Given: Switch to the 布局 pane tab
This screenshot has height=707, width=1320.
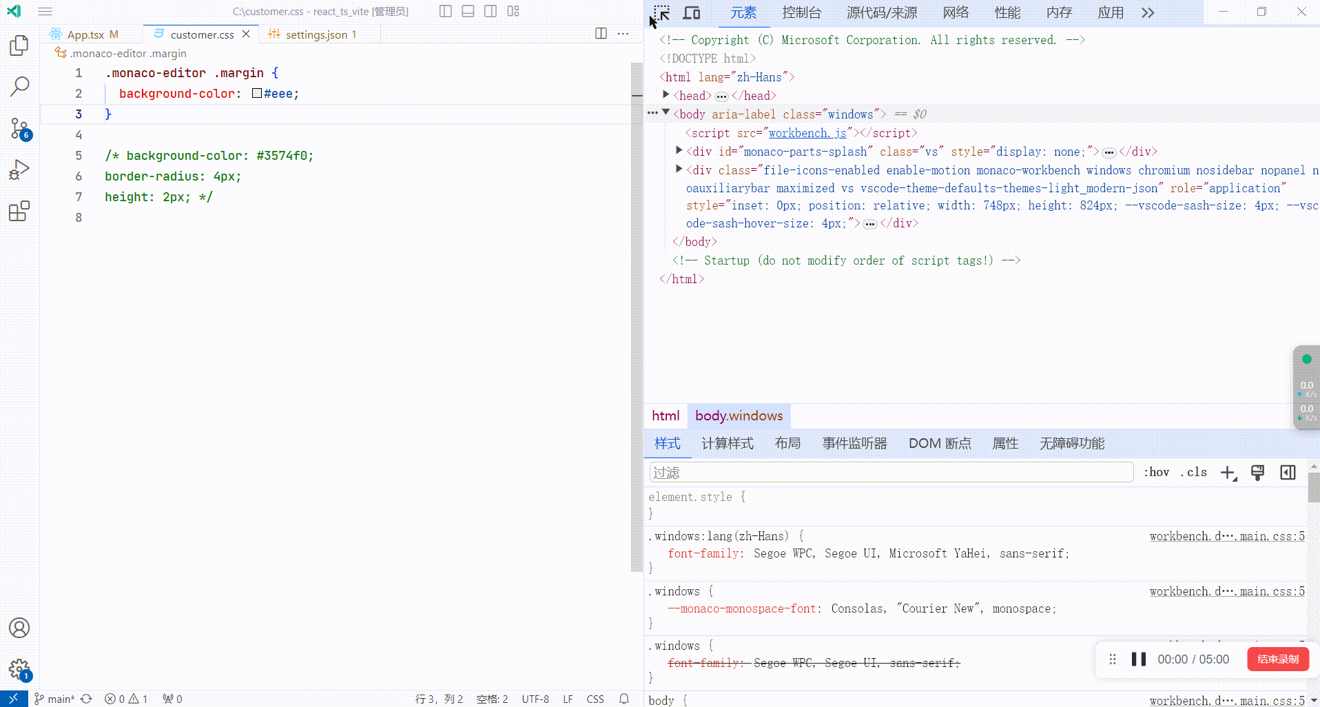Looking at the screenshot, I should (787, 443).
